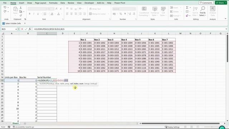This screenshot has height=129, width=229.
Task: Toggle Merge & Center
Action: tap(98, 14)
